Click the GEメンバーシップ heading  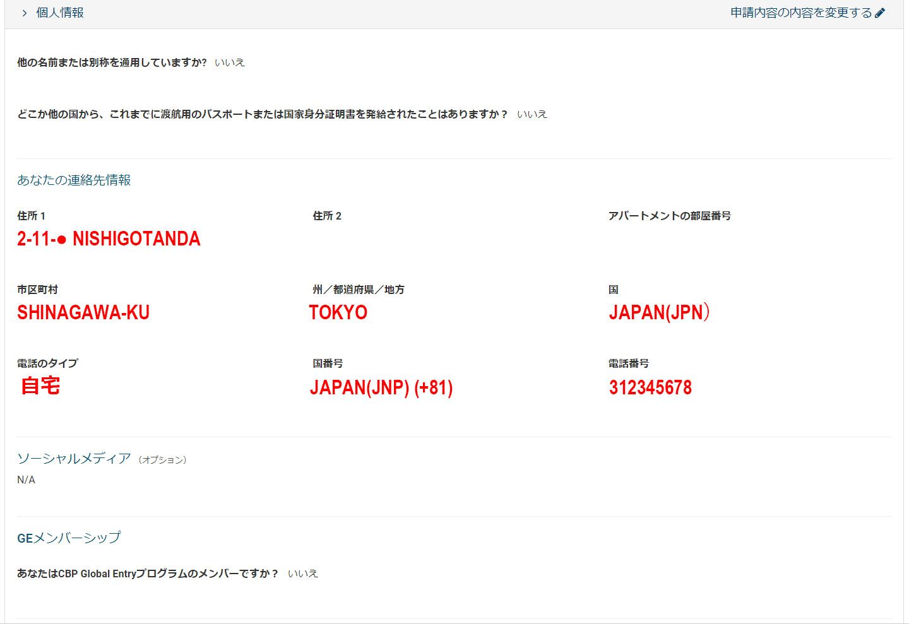click(x=69, y=538)
